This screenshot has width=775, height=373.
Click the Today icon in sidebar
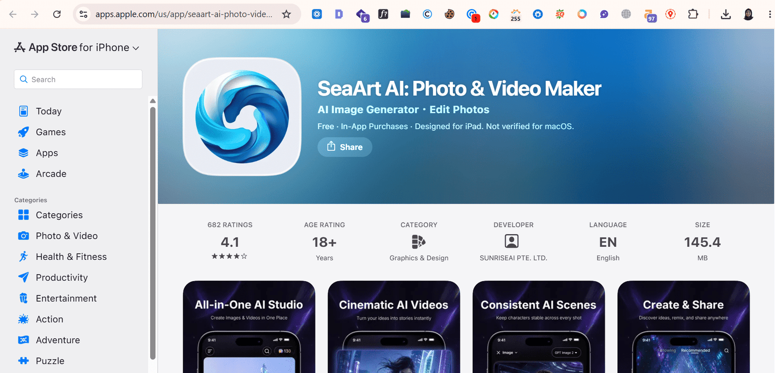click(23, 111)
